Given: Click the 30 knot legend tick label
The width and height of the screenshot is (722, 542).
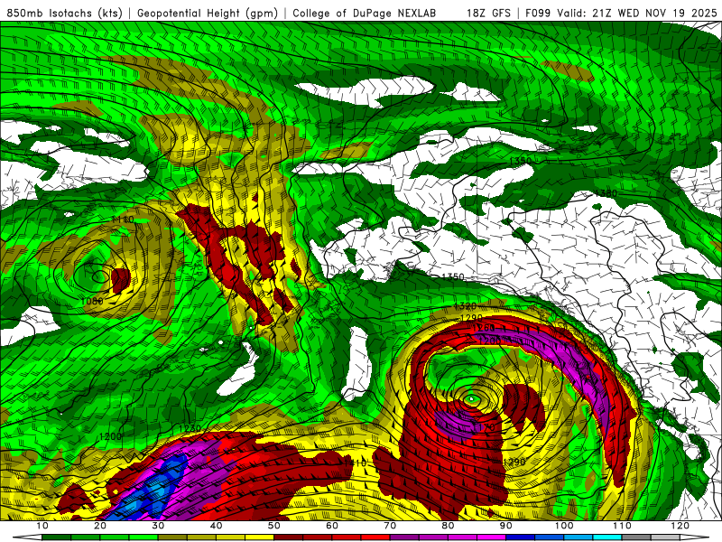Looking at the screenshot, I should [x=158, y=526].
